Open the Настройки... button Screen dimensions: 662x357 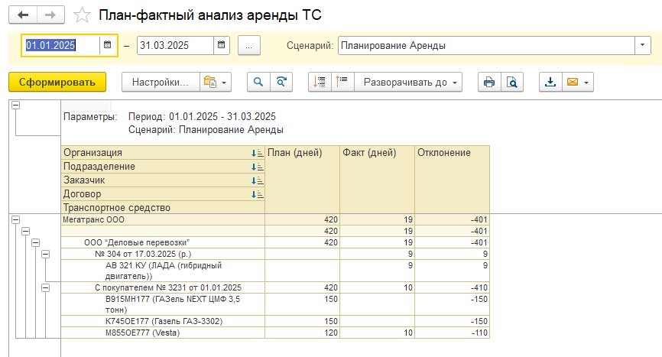(x=161, y=82)
